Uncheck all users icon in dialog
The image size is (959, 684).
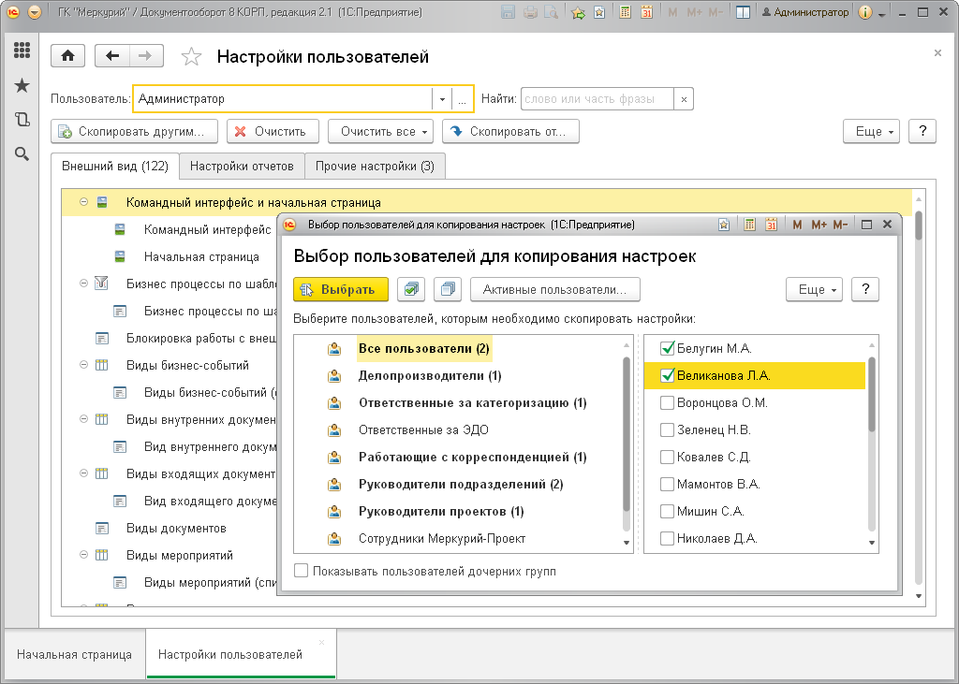pyautogui.click(x=448, y=289)
